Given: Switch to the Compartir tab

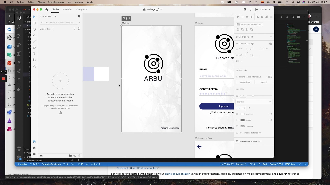Looking at the screenshot, I should [x=81, y=10].
